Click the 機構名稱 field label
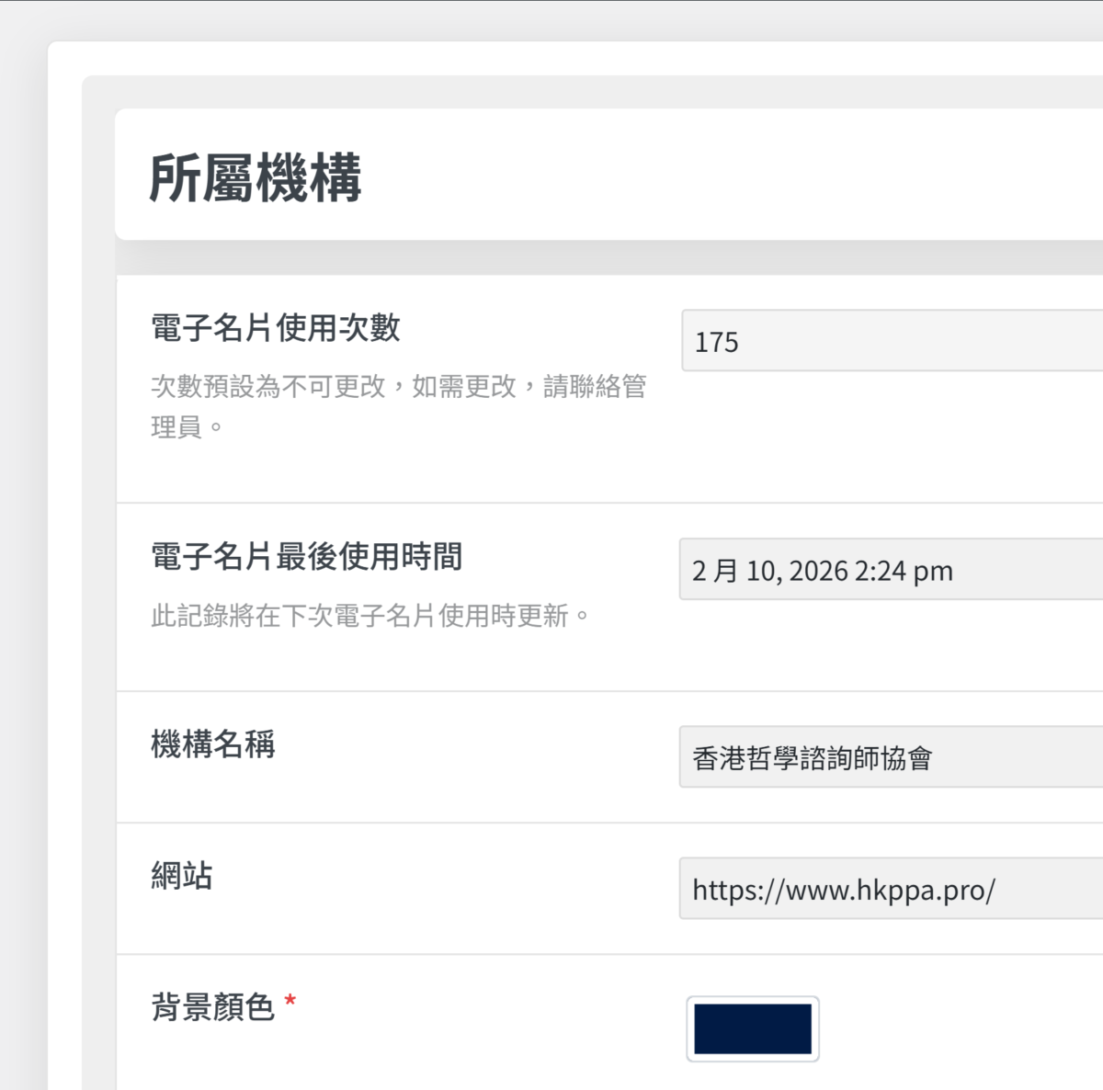The image size is (1103, 1090). [x=213, y=744]
